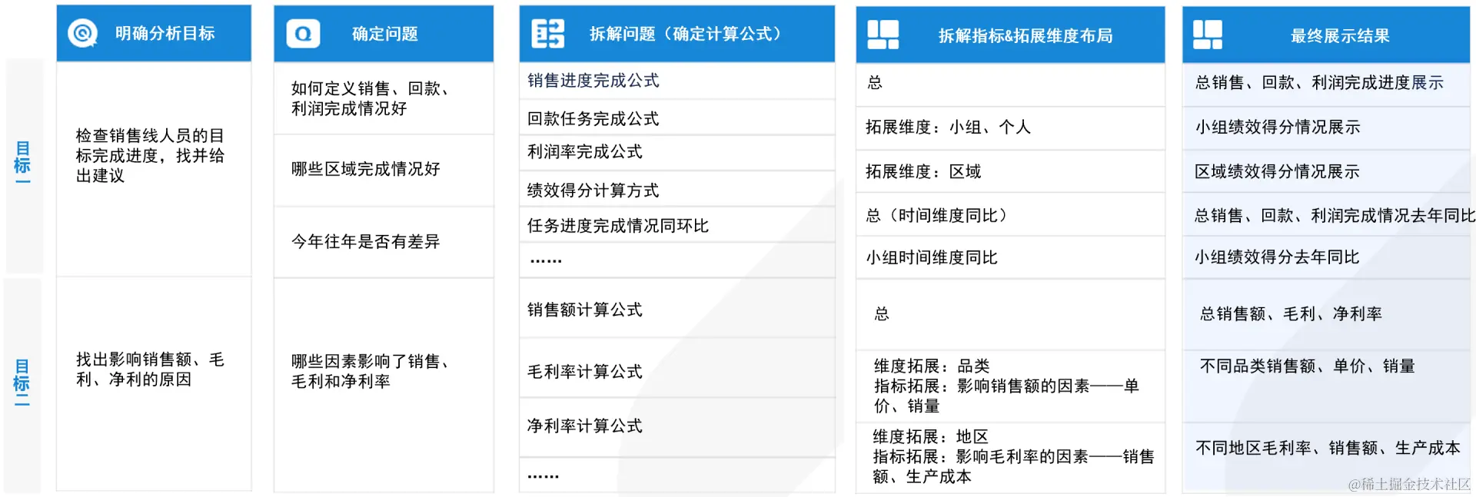
Task: Select the 拆解问题（确定计算公式）header
Action: (676, 34)
